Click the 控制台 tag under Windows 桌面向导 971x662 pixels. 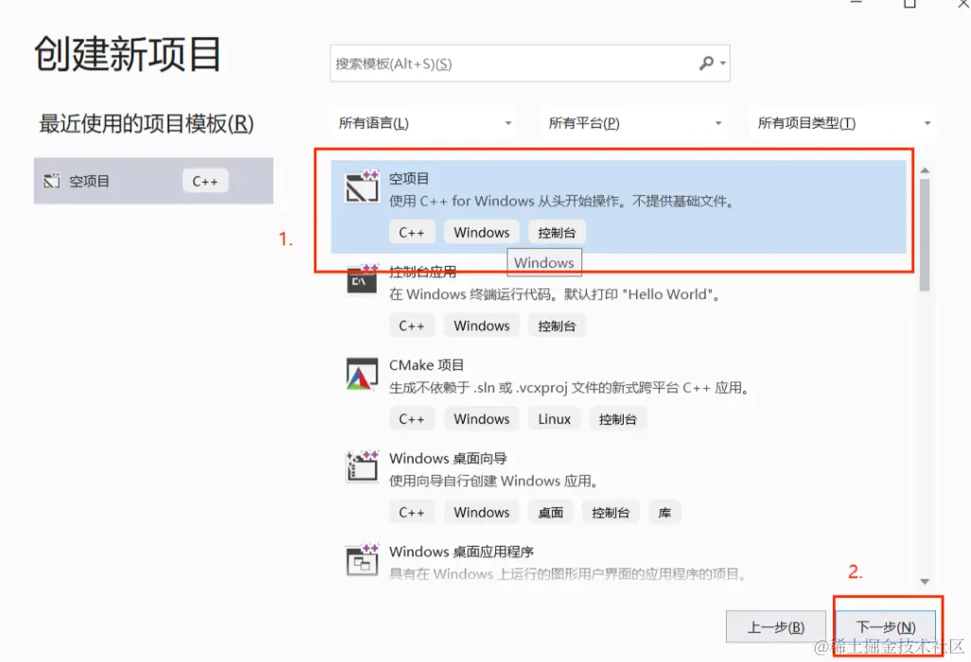tap(610, 513)
